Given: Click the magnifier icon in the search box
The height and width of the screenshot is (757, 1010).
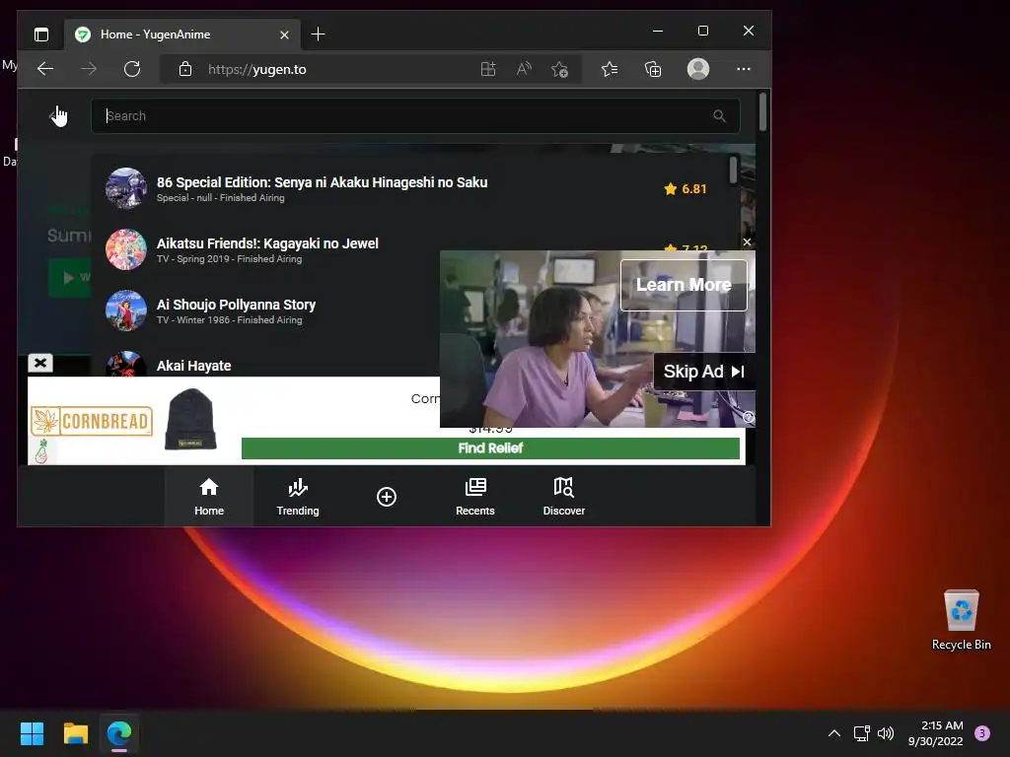Looking at the screenshot, I should point(719,116).
